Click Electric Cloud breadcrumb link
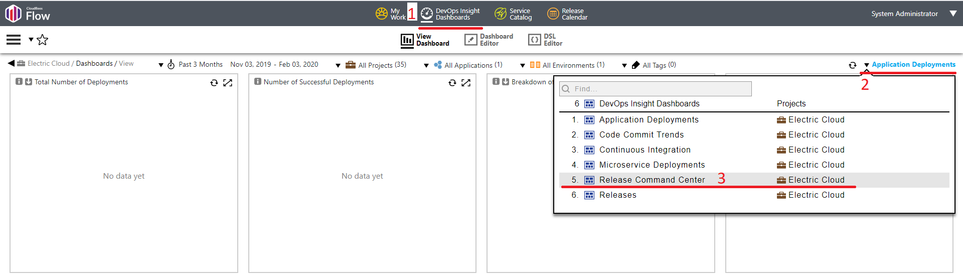The image size is (963, 275). (48, 63)
